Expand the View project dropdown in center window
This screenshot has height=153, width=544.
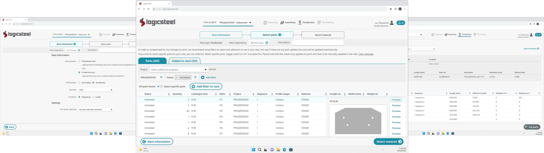tap(250, 23)
